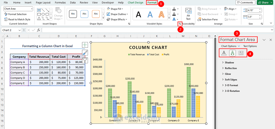Click Bring Forward
Image resolution: width=275 pixels, height=129 pixels.
tap(207, 9)
